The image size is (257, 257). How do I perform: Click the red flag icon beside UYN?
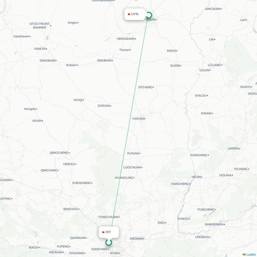click(129, 14)
